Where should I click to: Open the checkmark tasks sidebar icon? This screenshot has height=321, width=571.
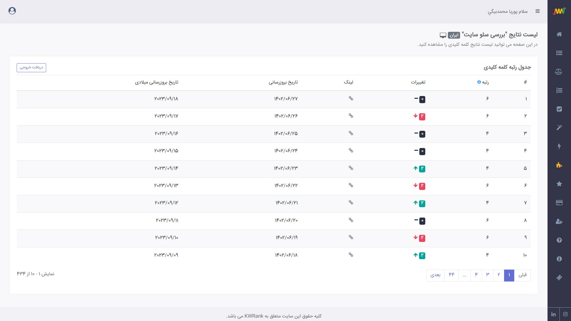tap(559, 109)
